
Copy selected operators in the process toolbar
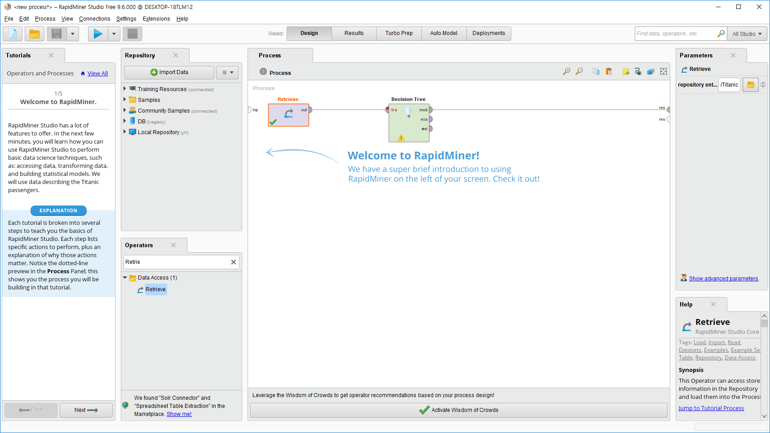pos(596,71)
